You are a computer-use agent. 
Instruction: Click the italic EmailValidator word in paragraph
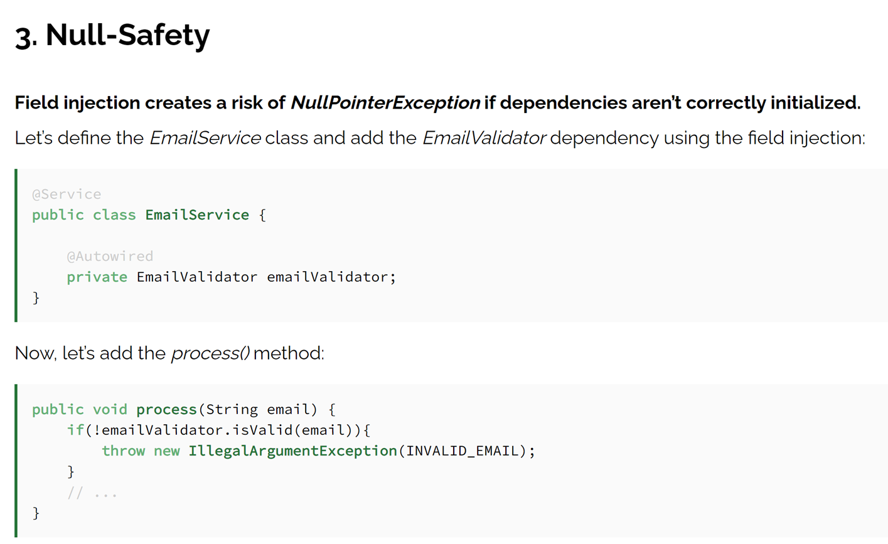tap(484, 138)
